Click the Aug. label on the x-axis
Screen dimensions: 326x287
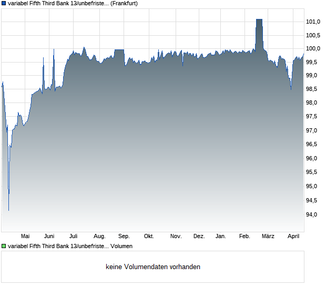point(99,237)
